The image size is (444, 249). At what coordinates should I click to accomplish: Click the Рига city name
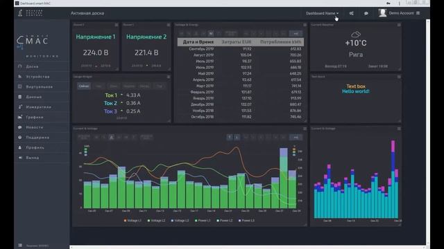(x=356, y=55)
